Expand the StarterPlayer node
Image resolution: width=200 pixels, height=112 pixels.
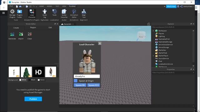[x=153, y=56]
